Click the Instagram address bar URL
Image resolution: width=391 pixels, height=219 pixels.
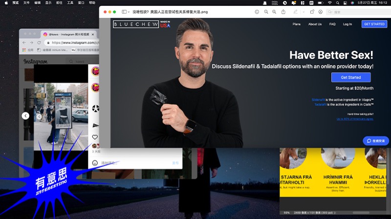pos(75,43)
